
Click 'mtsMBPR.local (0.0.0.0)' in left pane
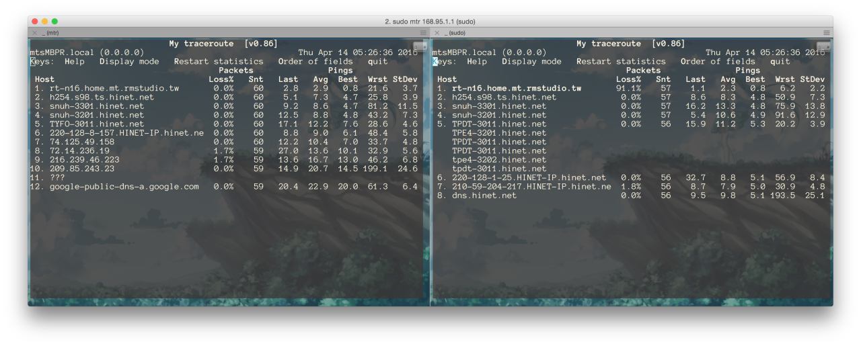[x=87, y=52]
